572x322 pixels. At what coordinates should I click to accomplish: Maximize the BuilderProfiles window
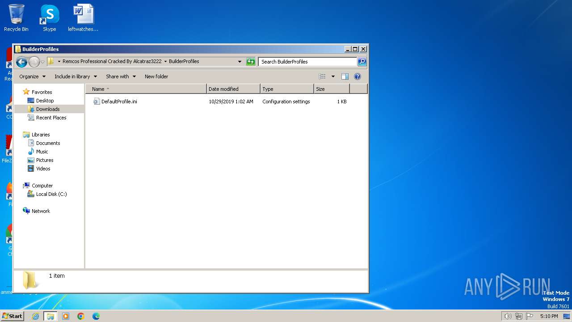[x=355, y=49]
